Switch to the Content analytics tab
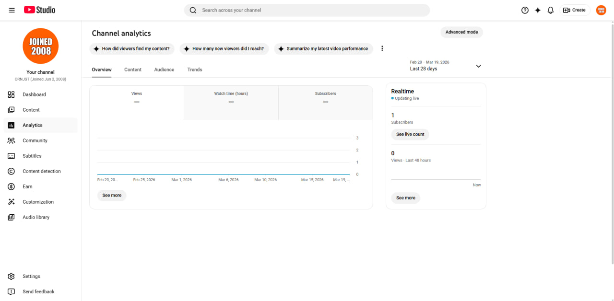614x301 pixels. click(x=133, y=69)
